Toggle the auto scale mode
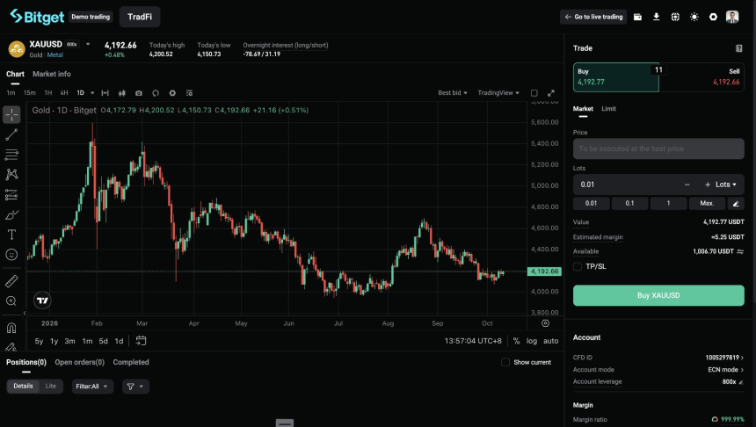This screenshot has height=427, width=756. tap(550, 341)
